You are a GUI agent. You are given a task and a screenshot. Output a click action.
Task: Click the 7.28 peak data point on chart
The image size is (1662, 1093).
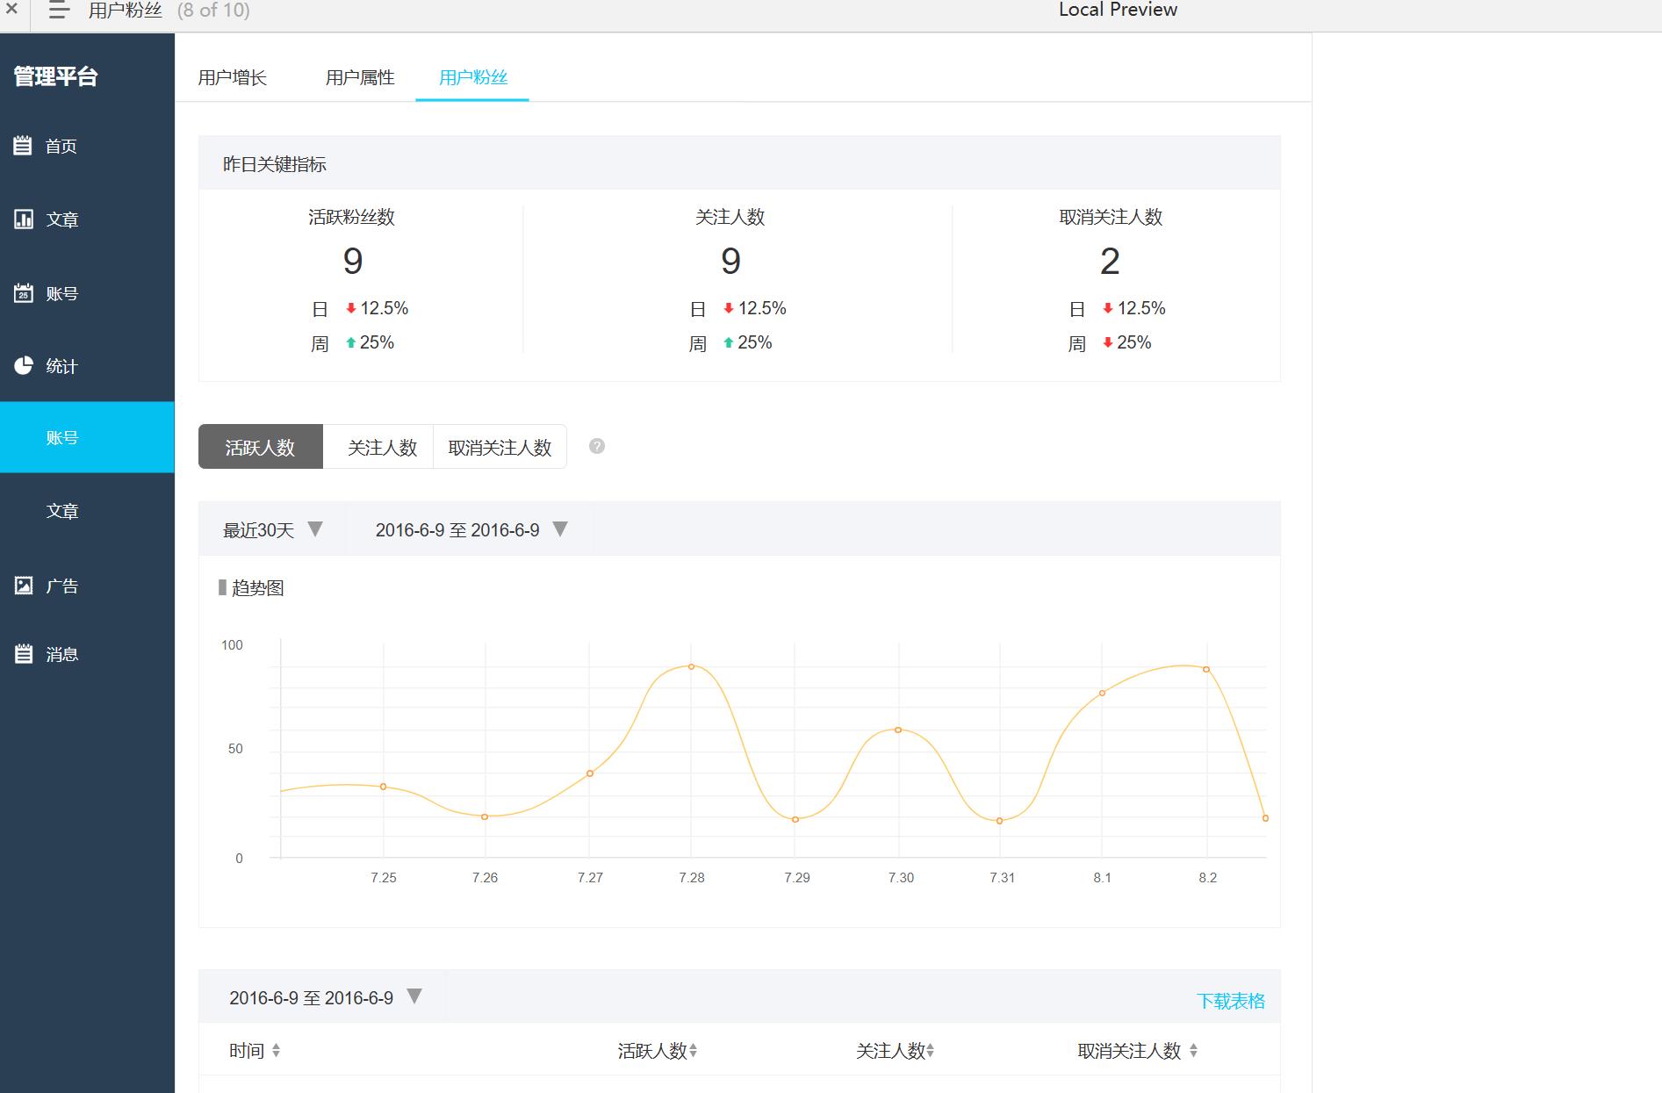[x=692, y=666]
